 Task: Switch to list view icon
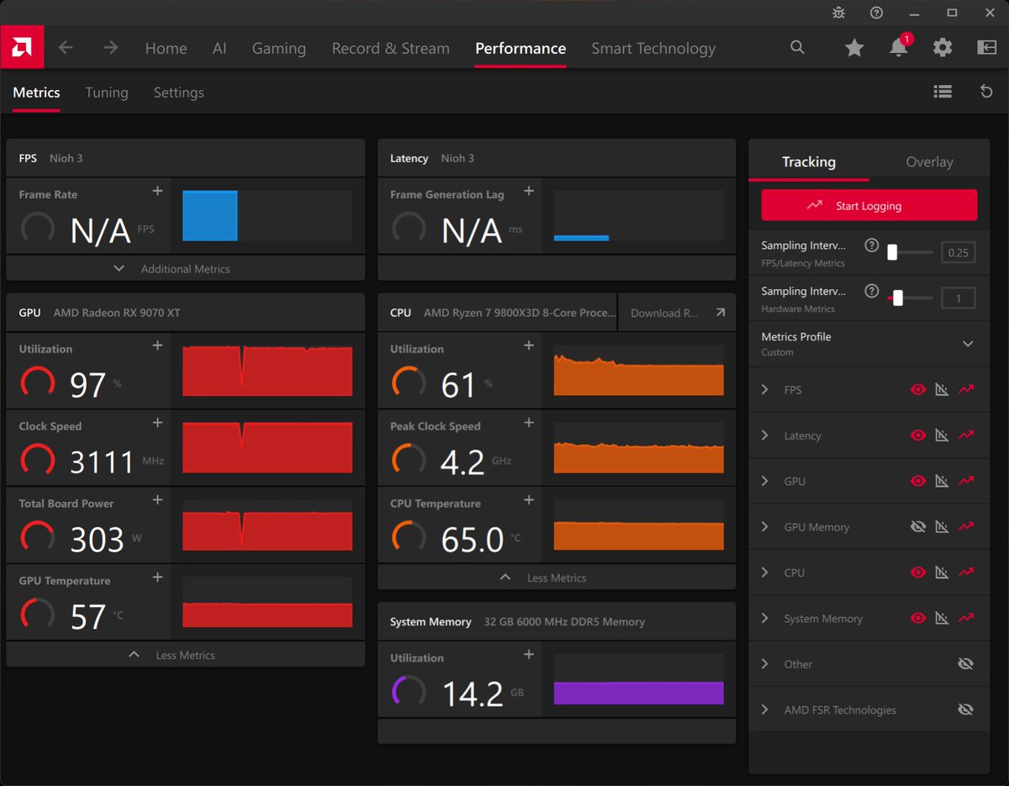pos(943,92)
